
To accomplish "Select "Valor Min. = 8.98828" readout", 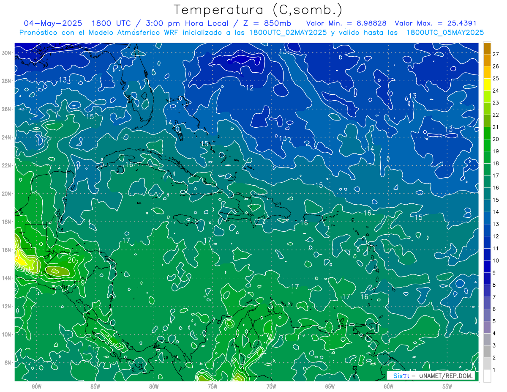I will [x=346, y=23].
